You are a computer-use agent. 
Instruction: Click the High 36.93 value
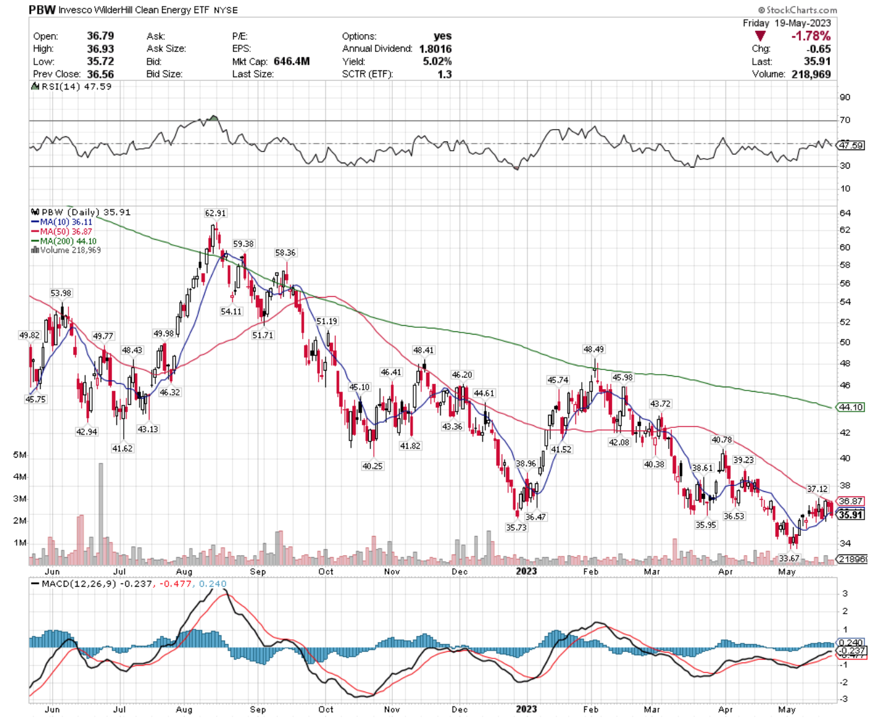point(100,49)
